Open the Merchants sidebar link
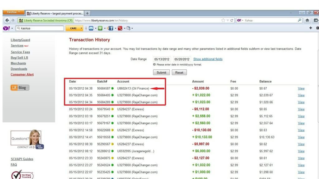The image size is (319, 179). [x=18, y=63]
